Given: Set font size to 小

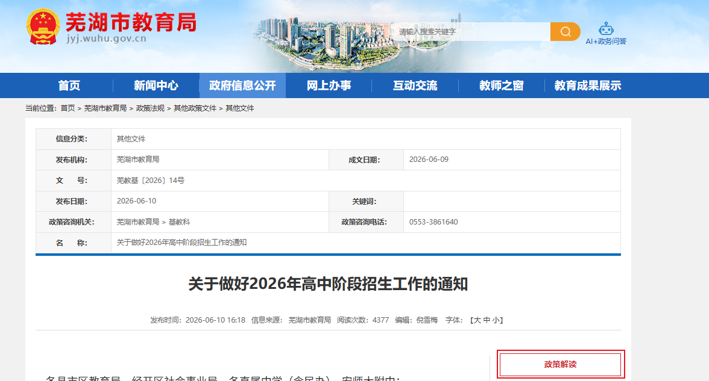Looking at the screenshot, I should coord(496,320).
